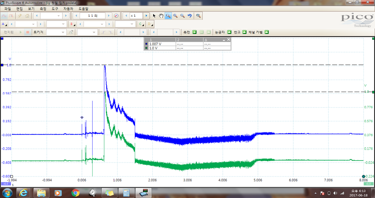
Task: Open Windows Start menu
Action: click(7, 193)
